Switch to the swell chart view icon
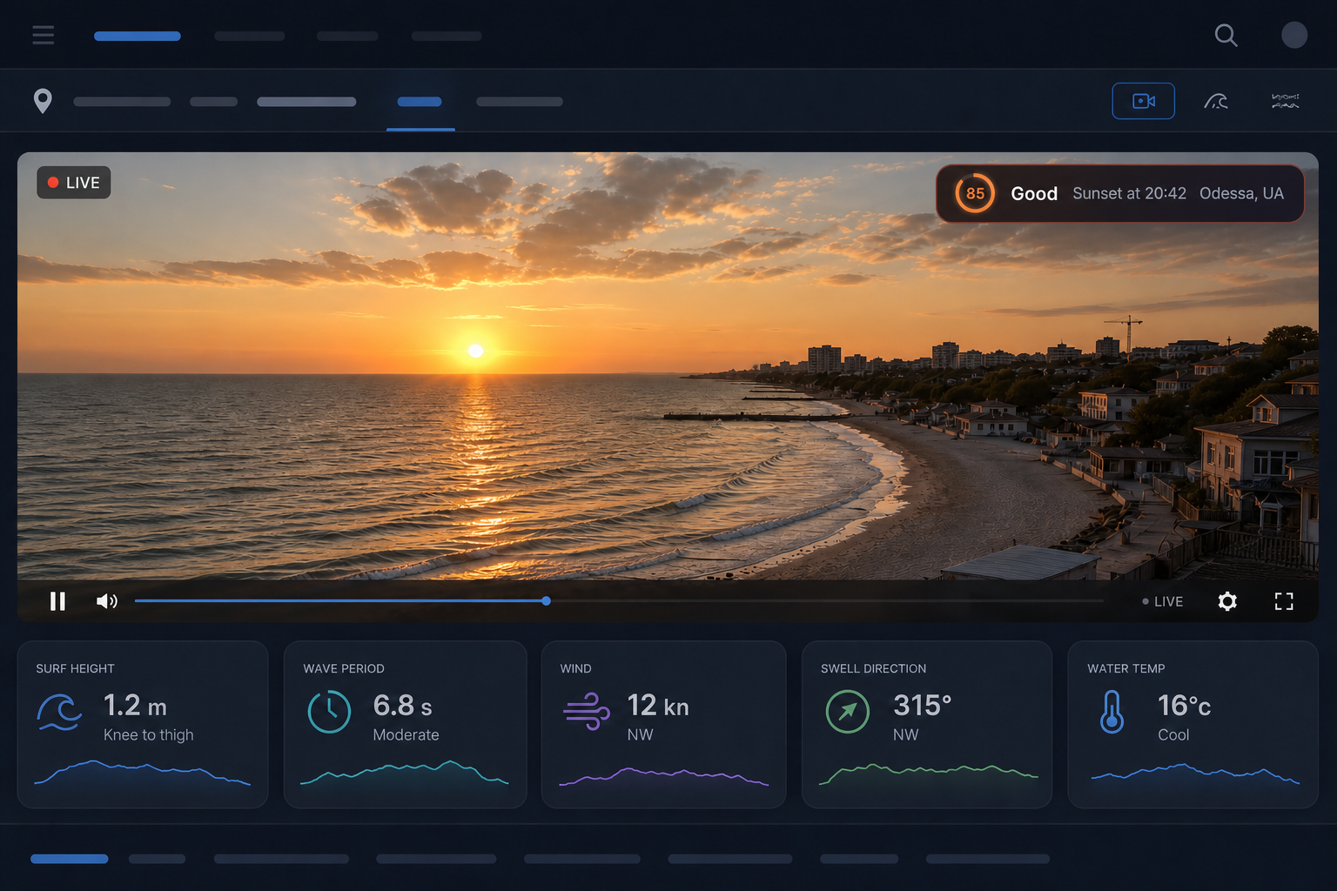 (1285, 101)
